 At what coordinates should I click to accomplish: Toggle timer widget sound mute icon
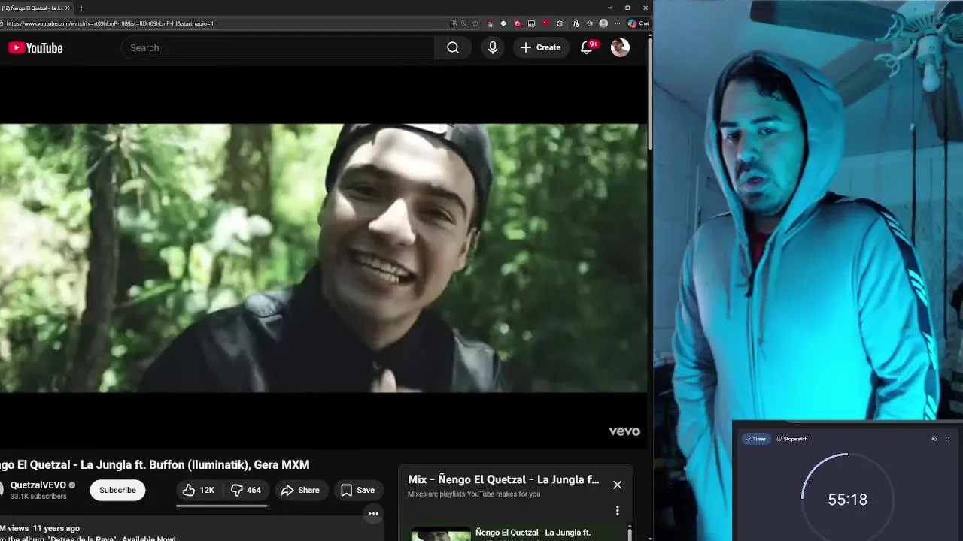point(934,439)
